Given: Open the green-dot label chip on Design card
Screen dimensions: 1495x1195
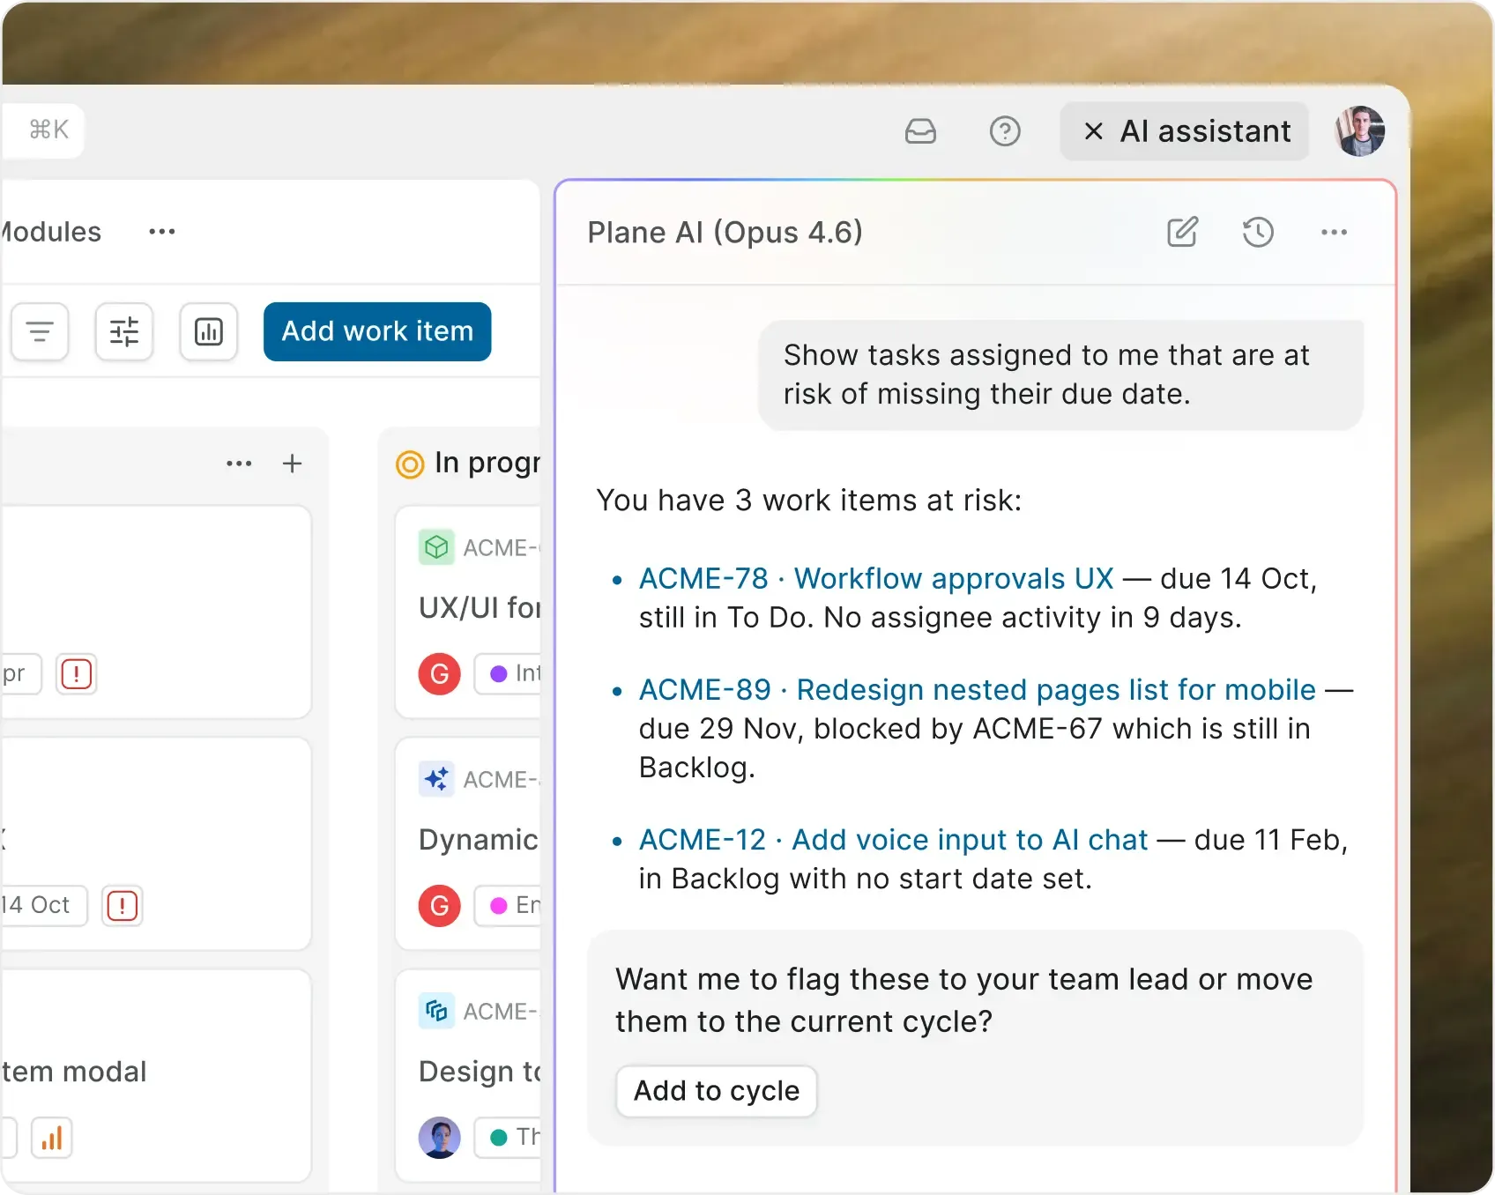Looking at the screenshot, I should pos(509,1138).
